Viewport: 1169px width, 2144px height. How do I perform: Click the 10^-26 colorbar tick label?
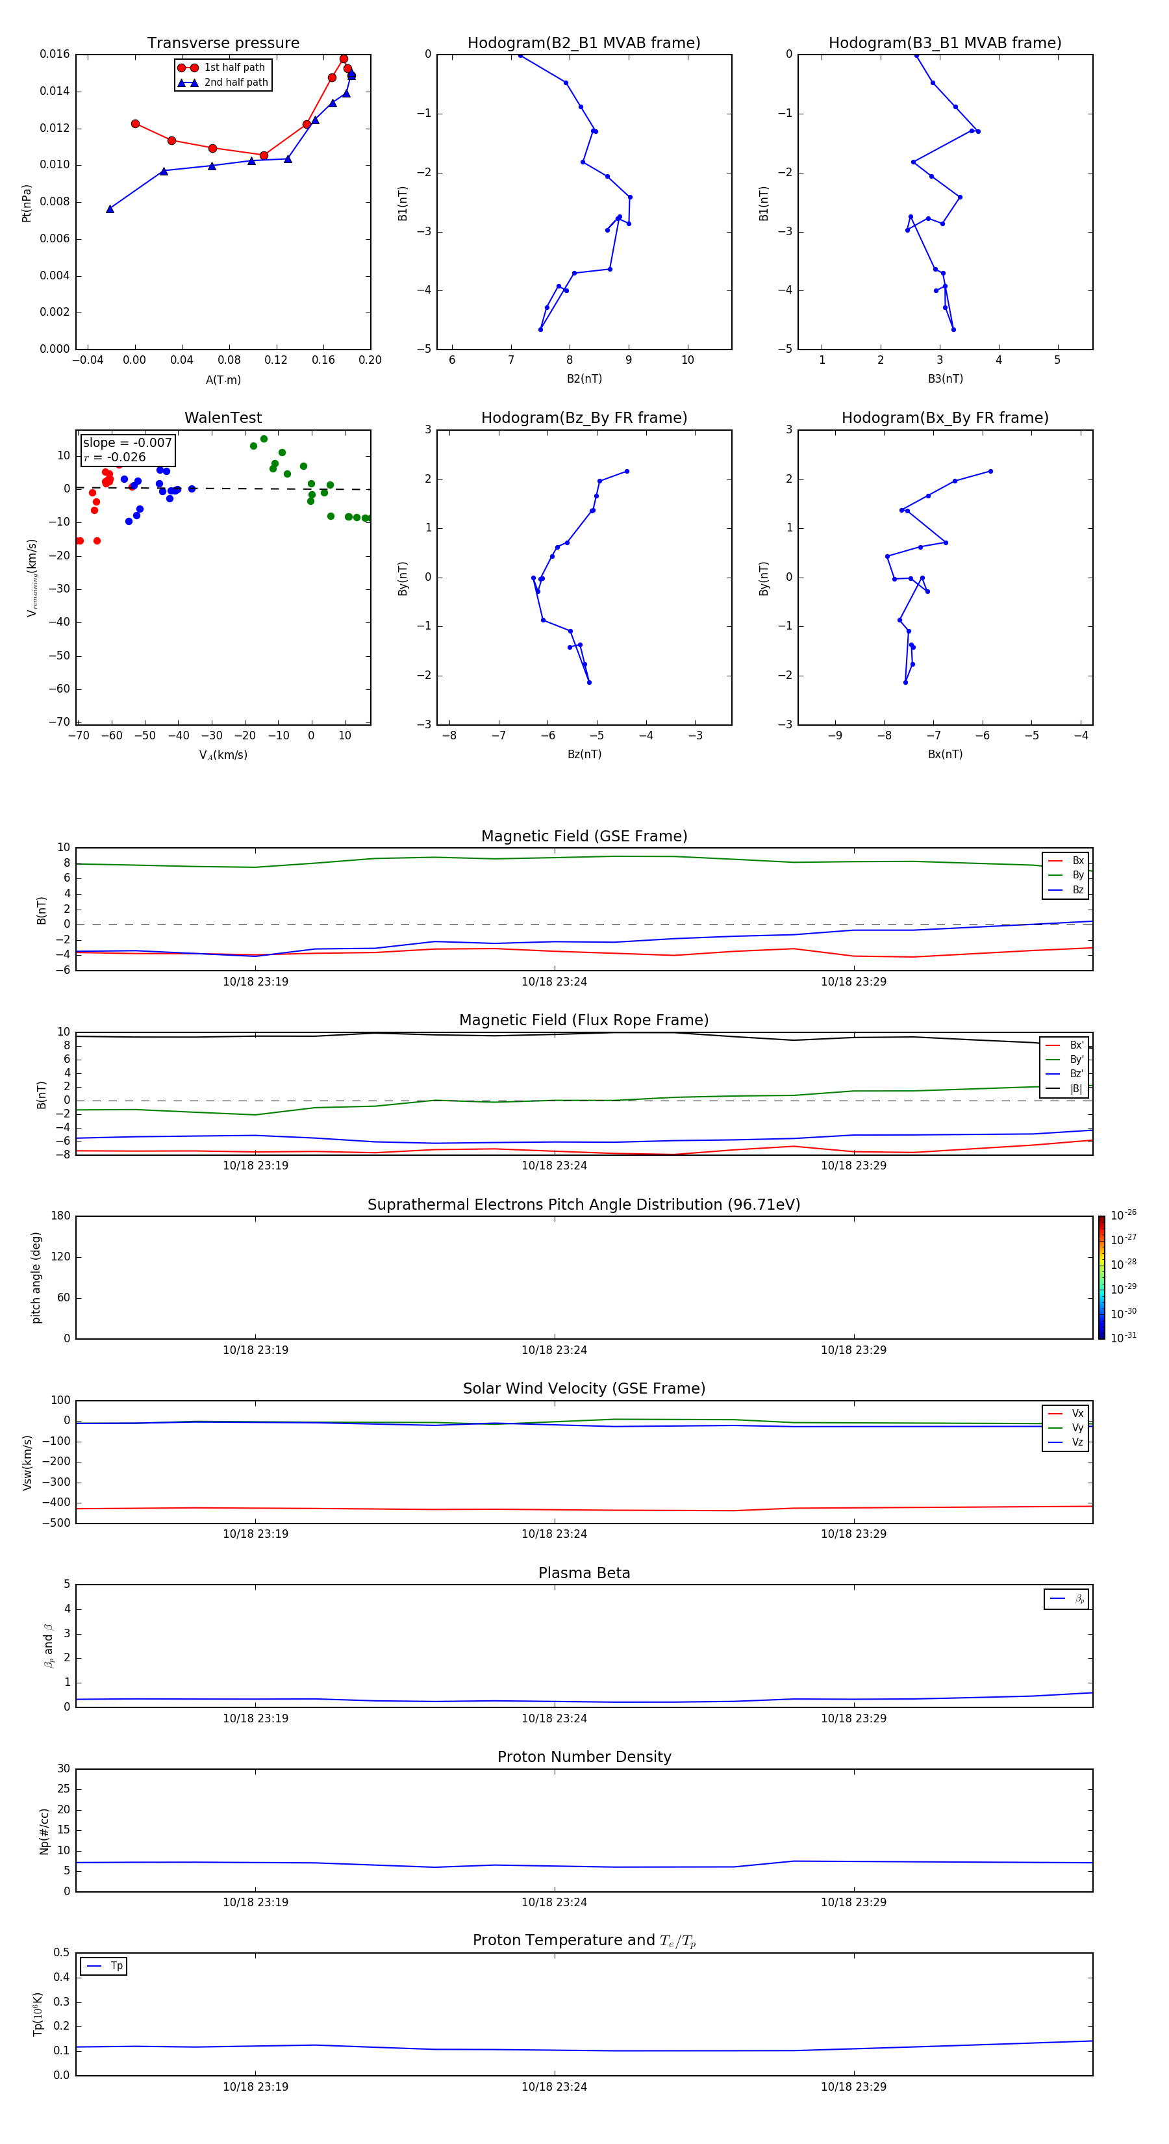tap(1124, 1215)
